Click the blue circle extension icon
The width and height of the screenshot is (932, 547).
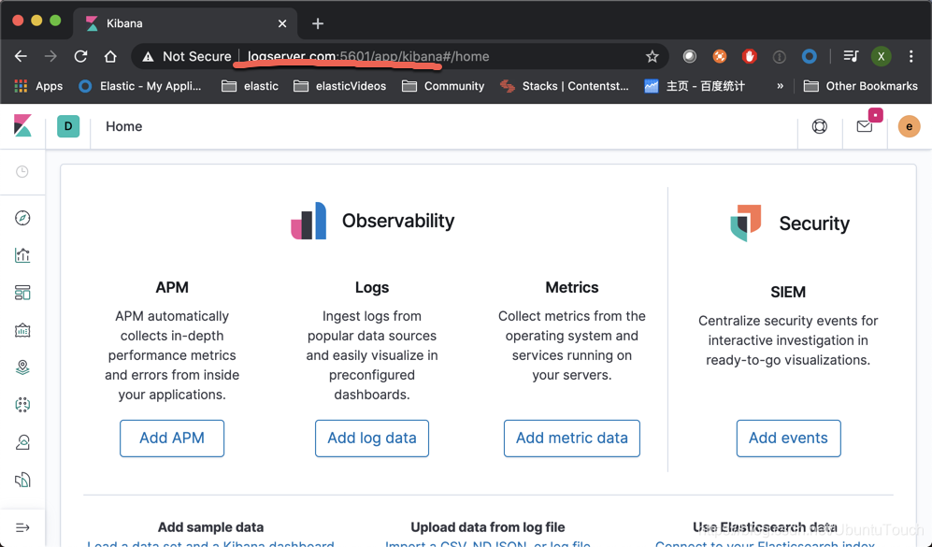point(809,56)
